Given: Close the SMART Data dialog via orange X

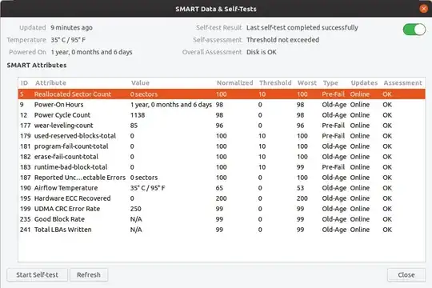Looking at the screenshot, I should click(x=424, y=9).
